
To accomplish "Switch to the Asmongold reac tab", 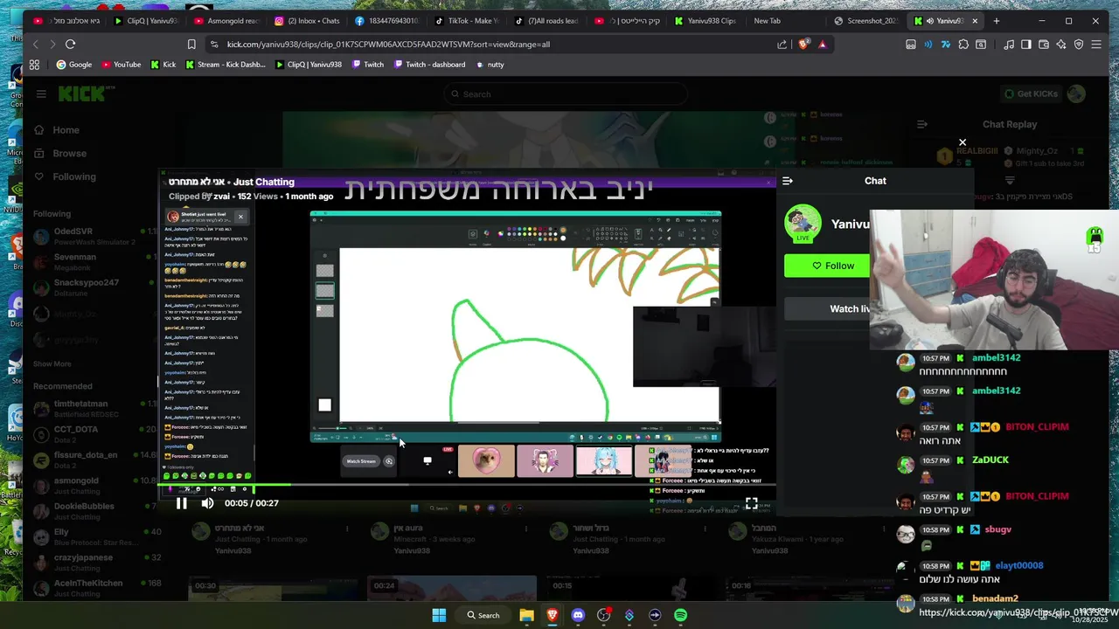I will pos(226,21).
